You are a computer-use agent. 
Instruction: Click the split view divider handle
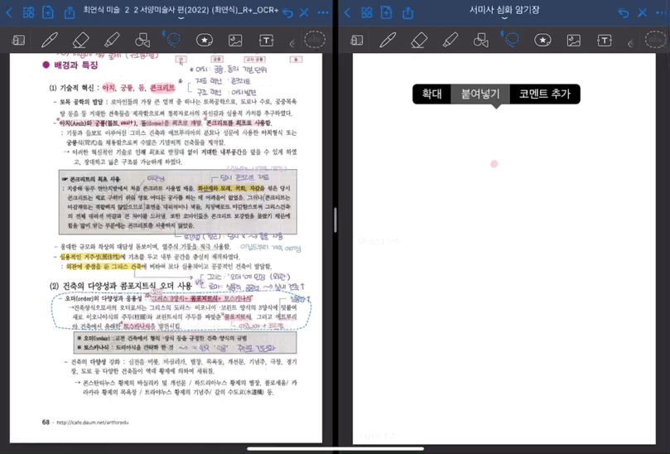[335, 220]
